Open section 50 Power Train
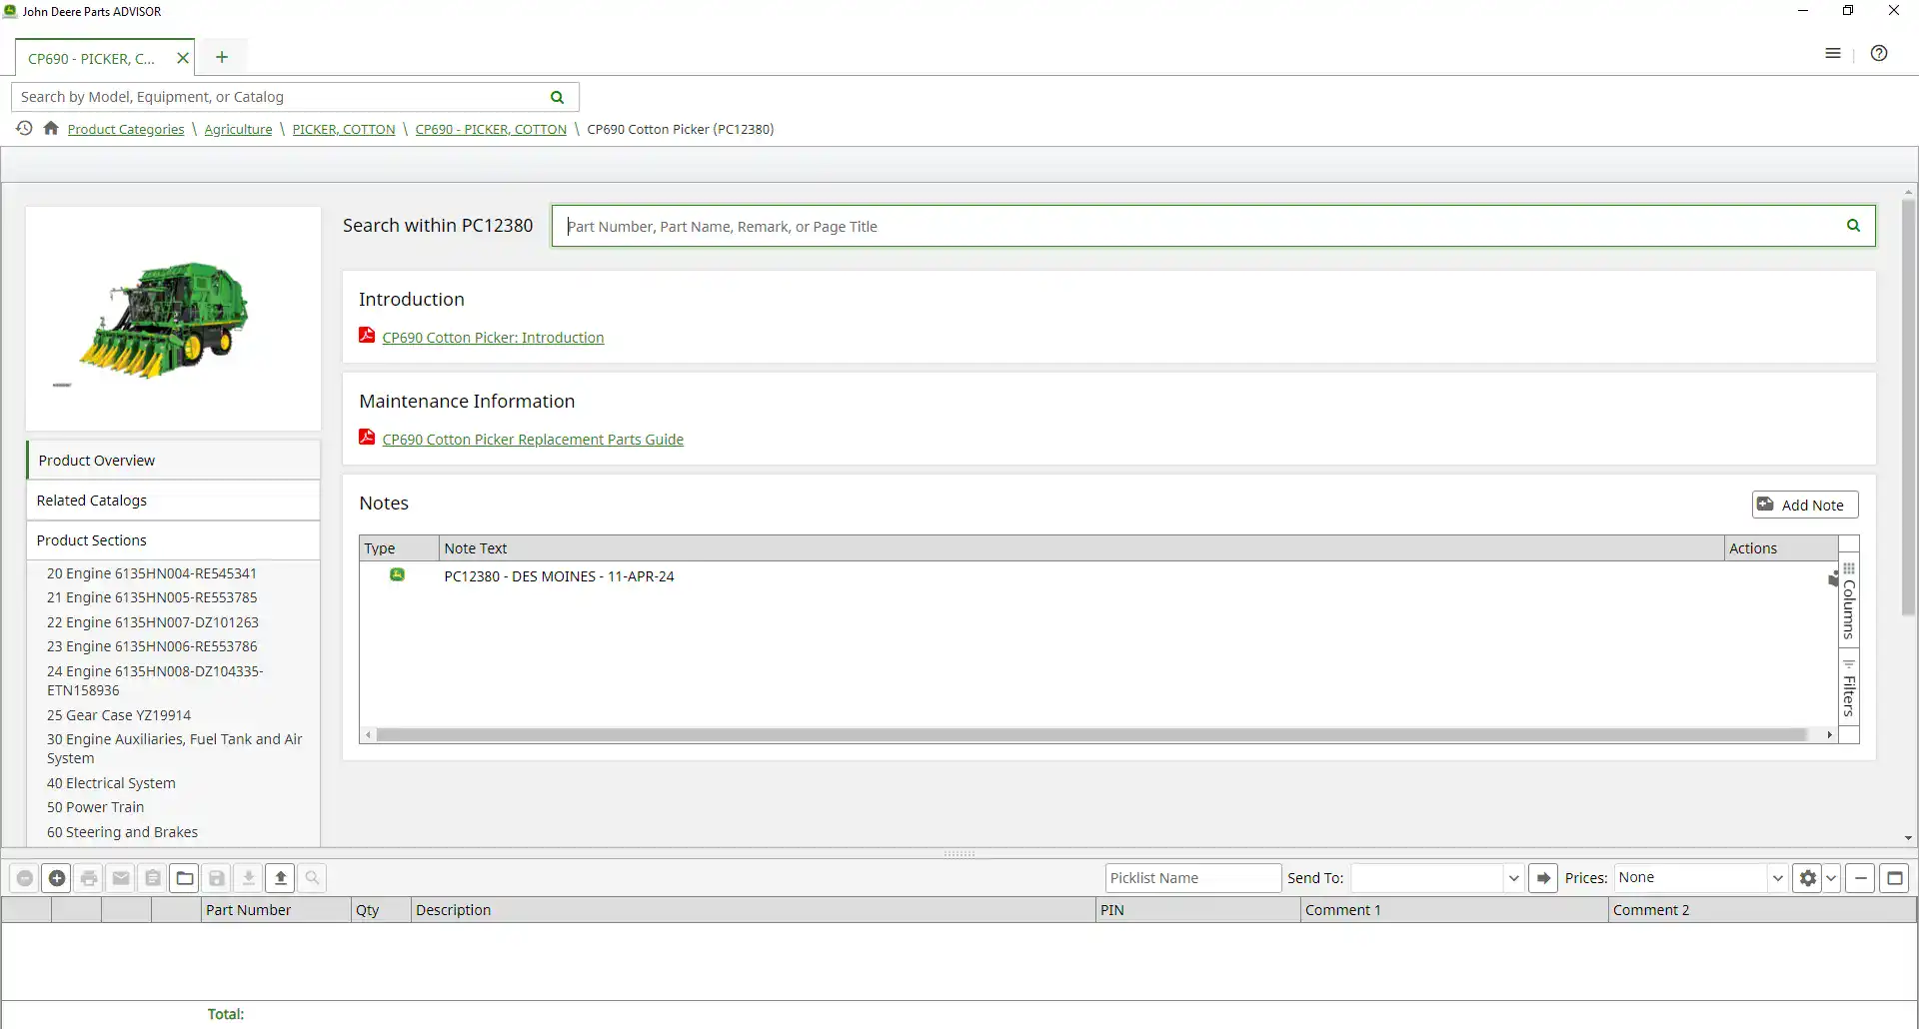This screenshot has width=1919, height=1029. tap(96, 807)
